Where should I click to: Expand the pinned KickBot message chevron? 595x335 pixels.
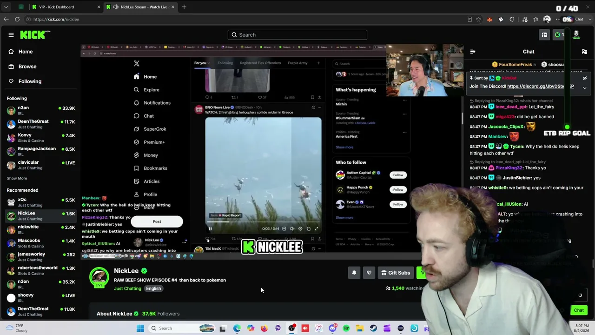[585, 87]
